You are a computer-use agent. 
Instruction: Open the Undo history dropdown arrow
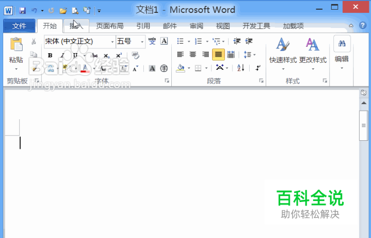tap(42, 11)
